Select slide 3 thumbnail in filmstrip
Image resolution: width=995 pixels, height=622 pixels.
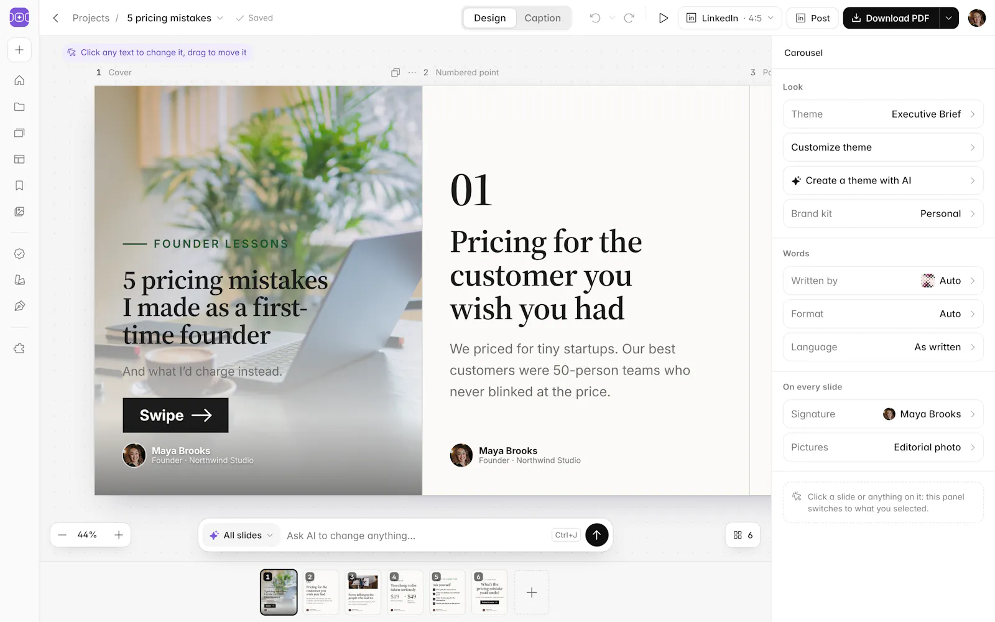click(363, 592)
